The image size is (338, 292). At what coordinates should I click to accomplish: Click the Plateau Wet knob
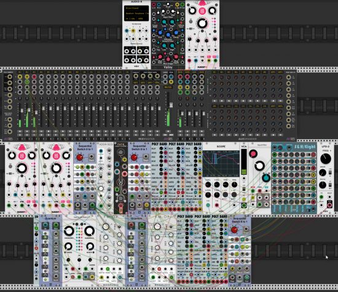point(173,11)
